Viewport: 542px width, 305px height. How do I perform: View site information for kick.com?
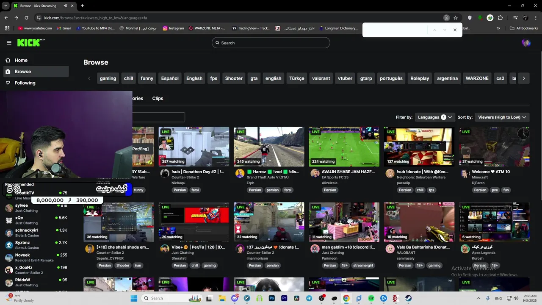pos(39,18)
